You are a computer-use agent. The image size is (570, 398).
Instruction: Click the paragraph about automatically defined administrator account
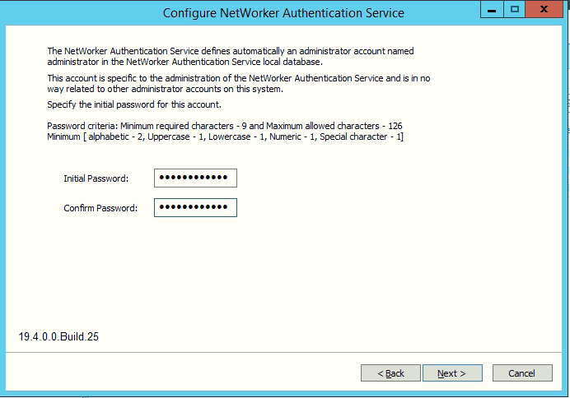(231, 56)
